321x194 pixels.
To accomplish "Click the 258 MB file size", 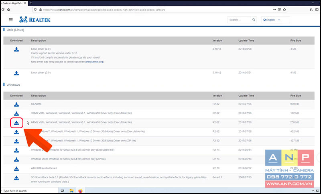I will tap(295, 122).
